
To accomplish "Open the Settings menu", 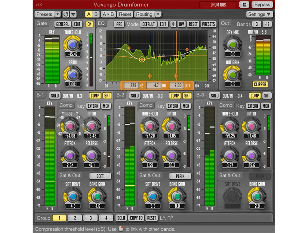I will (x=260, y=14).
